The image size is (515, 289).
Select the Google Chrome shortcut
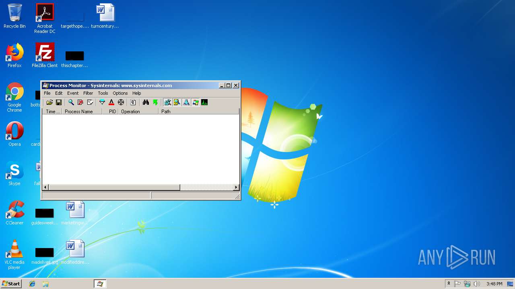14,97
